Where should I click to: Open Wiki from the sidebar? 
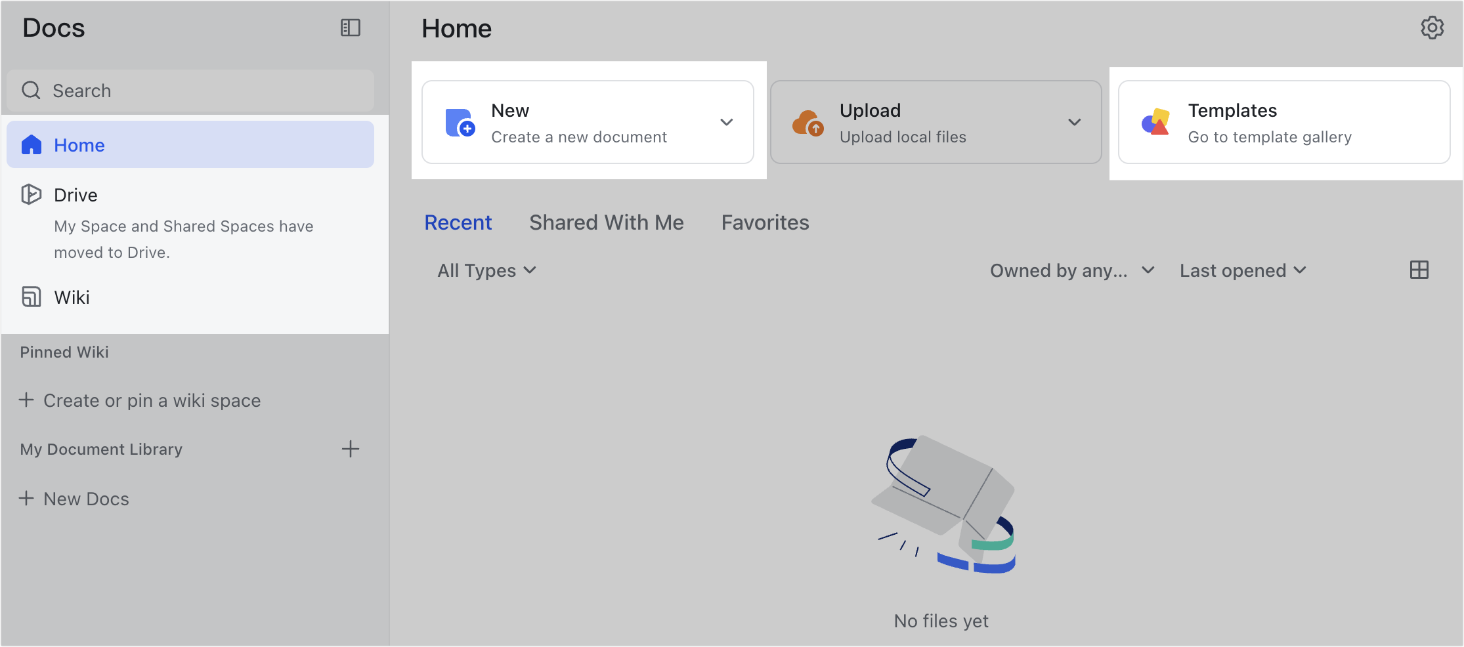click(x=31, y=297)
